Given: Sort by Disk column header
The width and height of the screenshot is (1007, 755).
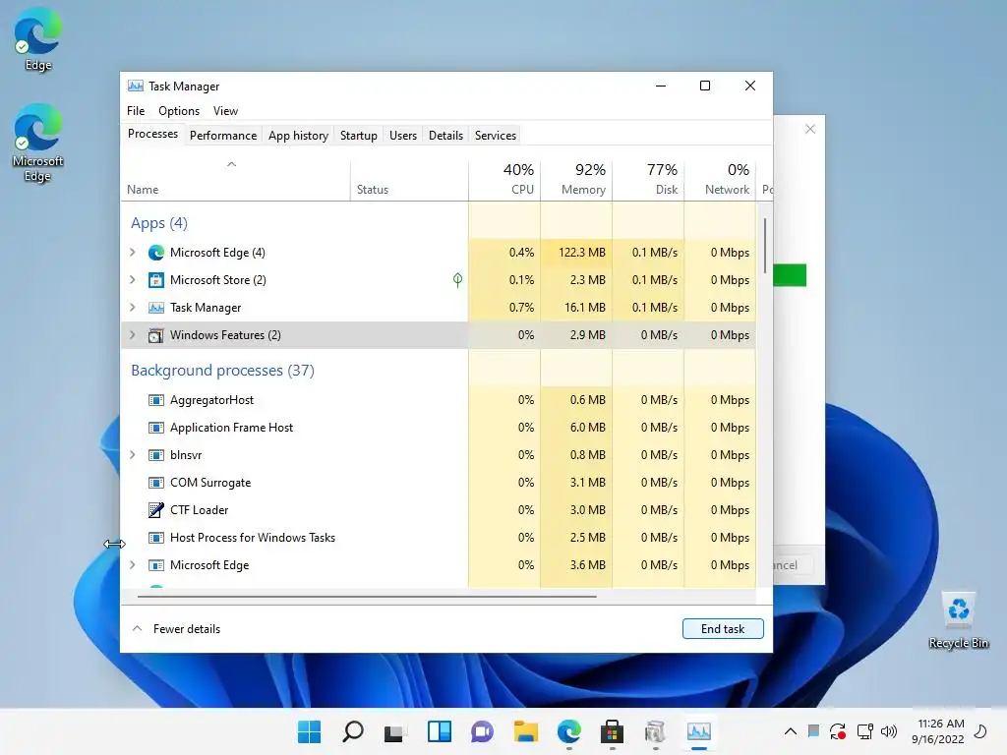Looking at the screenshot, I should pyautogui.click(x=649, y=179).
